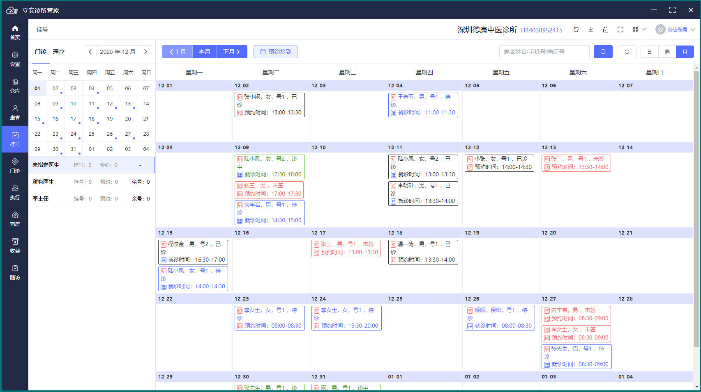Go to next month in mini calendar
This screenshot has width=701, height=392.
145,52
